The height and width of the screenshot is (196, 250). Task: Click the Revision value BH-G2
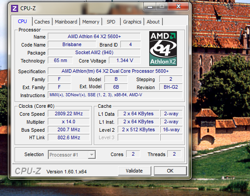click(171, 87)
